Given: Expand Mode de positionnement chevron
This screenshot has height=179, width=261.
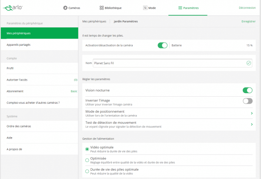Looking at the screenshot, I should 251,113.
